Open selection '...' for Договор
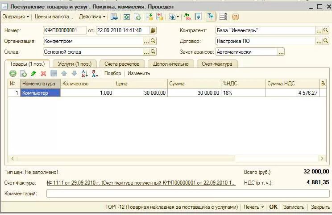This screenshot has height=215, width=332. click(x=319, y=41)
